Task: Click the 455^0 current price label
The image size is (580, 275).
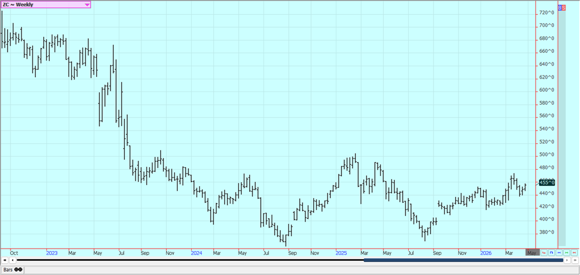Action: [547, 182]
